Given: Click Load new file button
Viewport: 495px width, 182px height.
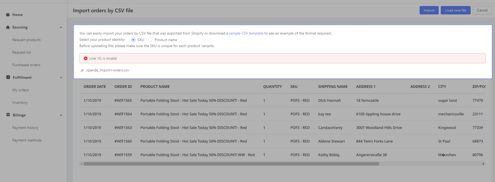Looking at the screenshot, I should 456,10.
